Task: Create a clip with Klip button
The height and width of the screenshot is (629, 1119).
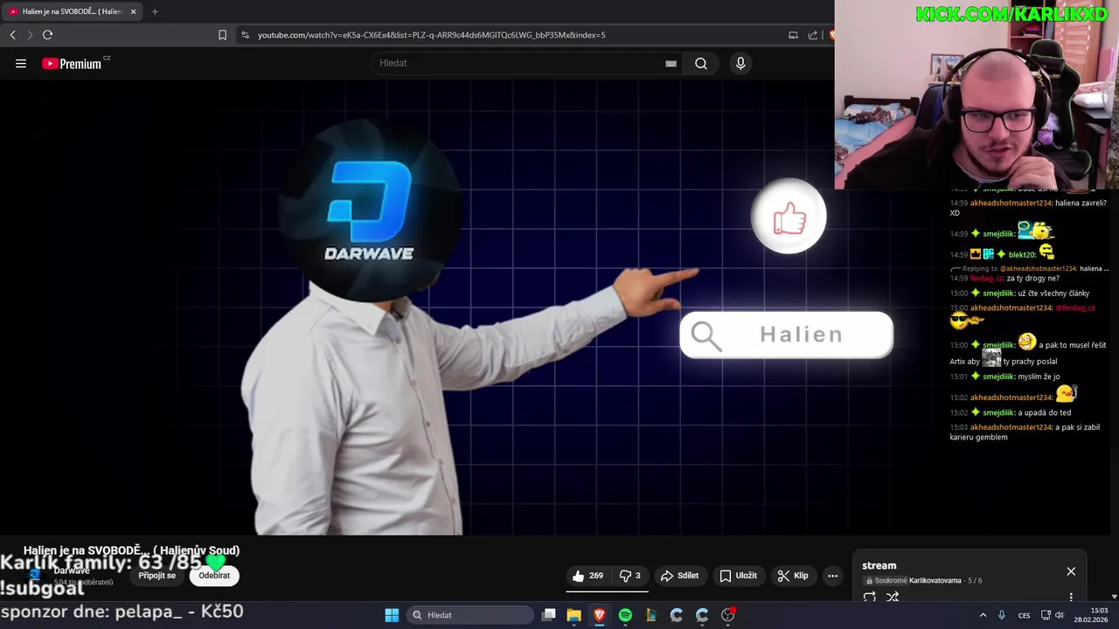Action: pyautogui.click(x=793, y=576)
